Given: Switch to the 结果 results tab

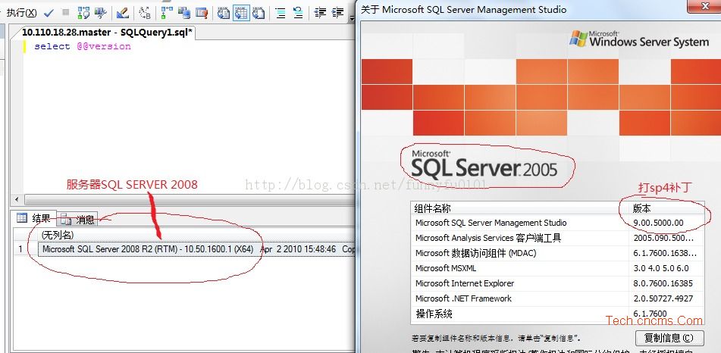Looking at the screenshot, I should (x=33, y=218).
